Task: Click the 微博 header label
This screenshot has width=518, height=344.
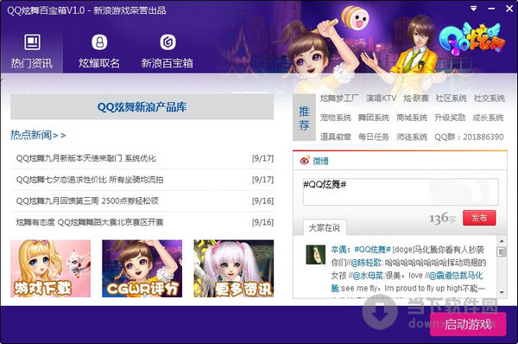Action: [320, 161]
